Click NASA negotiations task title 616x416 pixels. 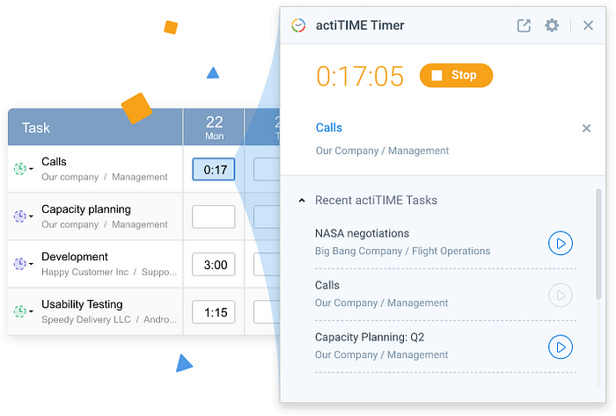[362, 234]
